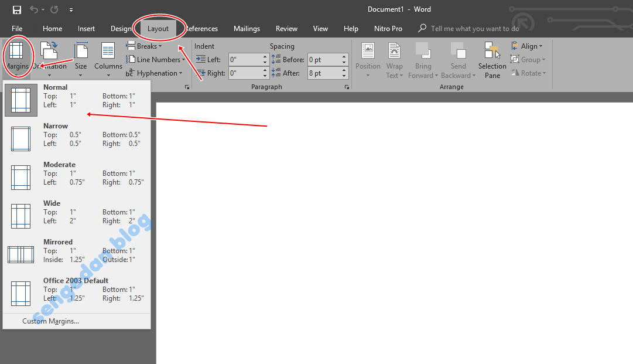Expand the Bring Forward arrow
The image size is (633, 364).
(x=436, y=76)
